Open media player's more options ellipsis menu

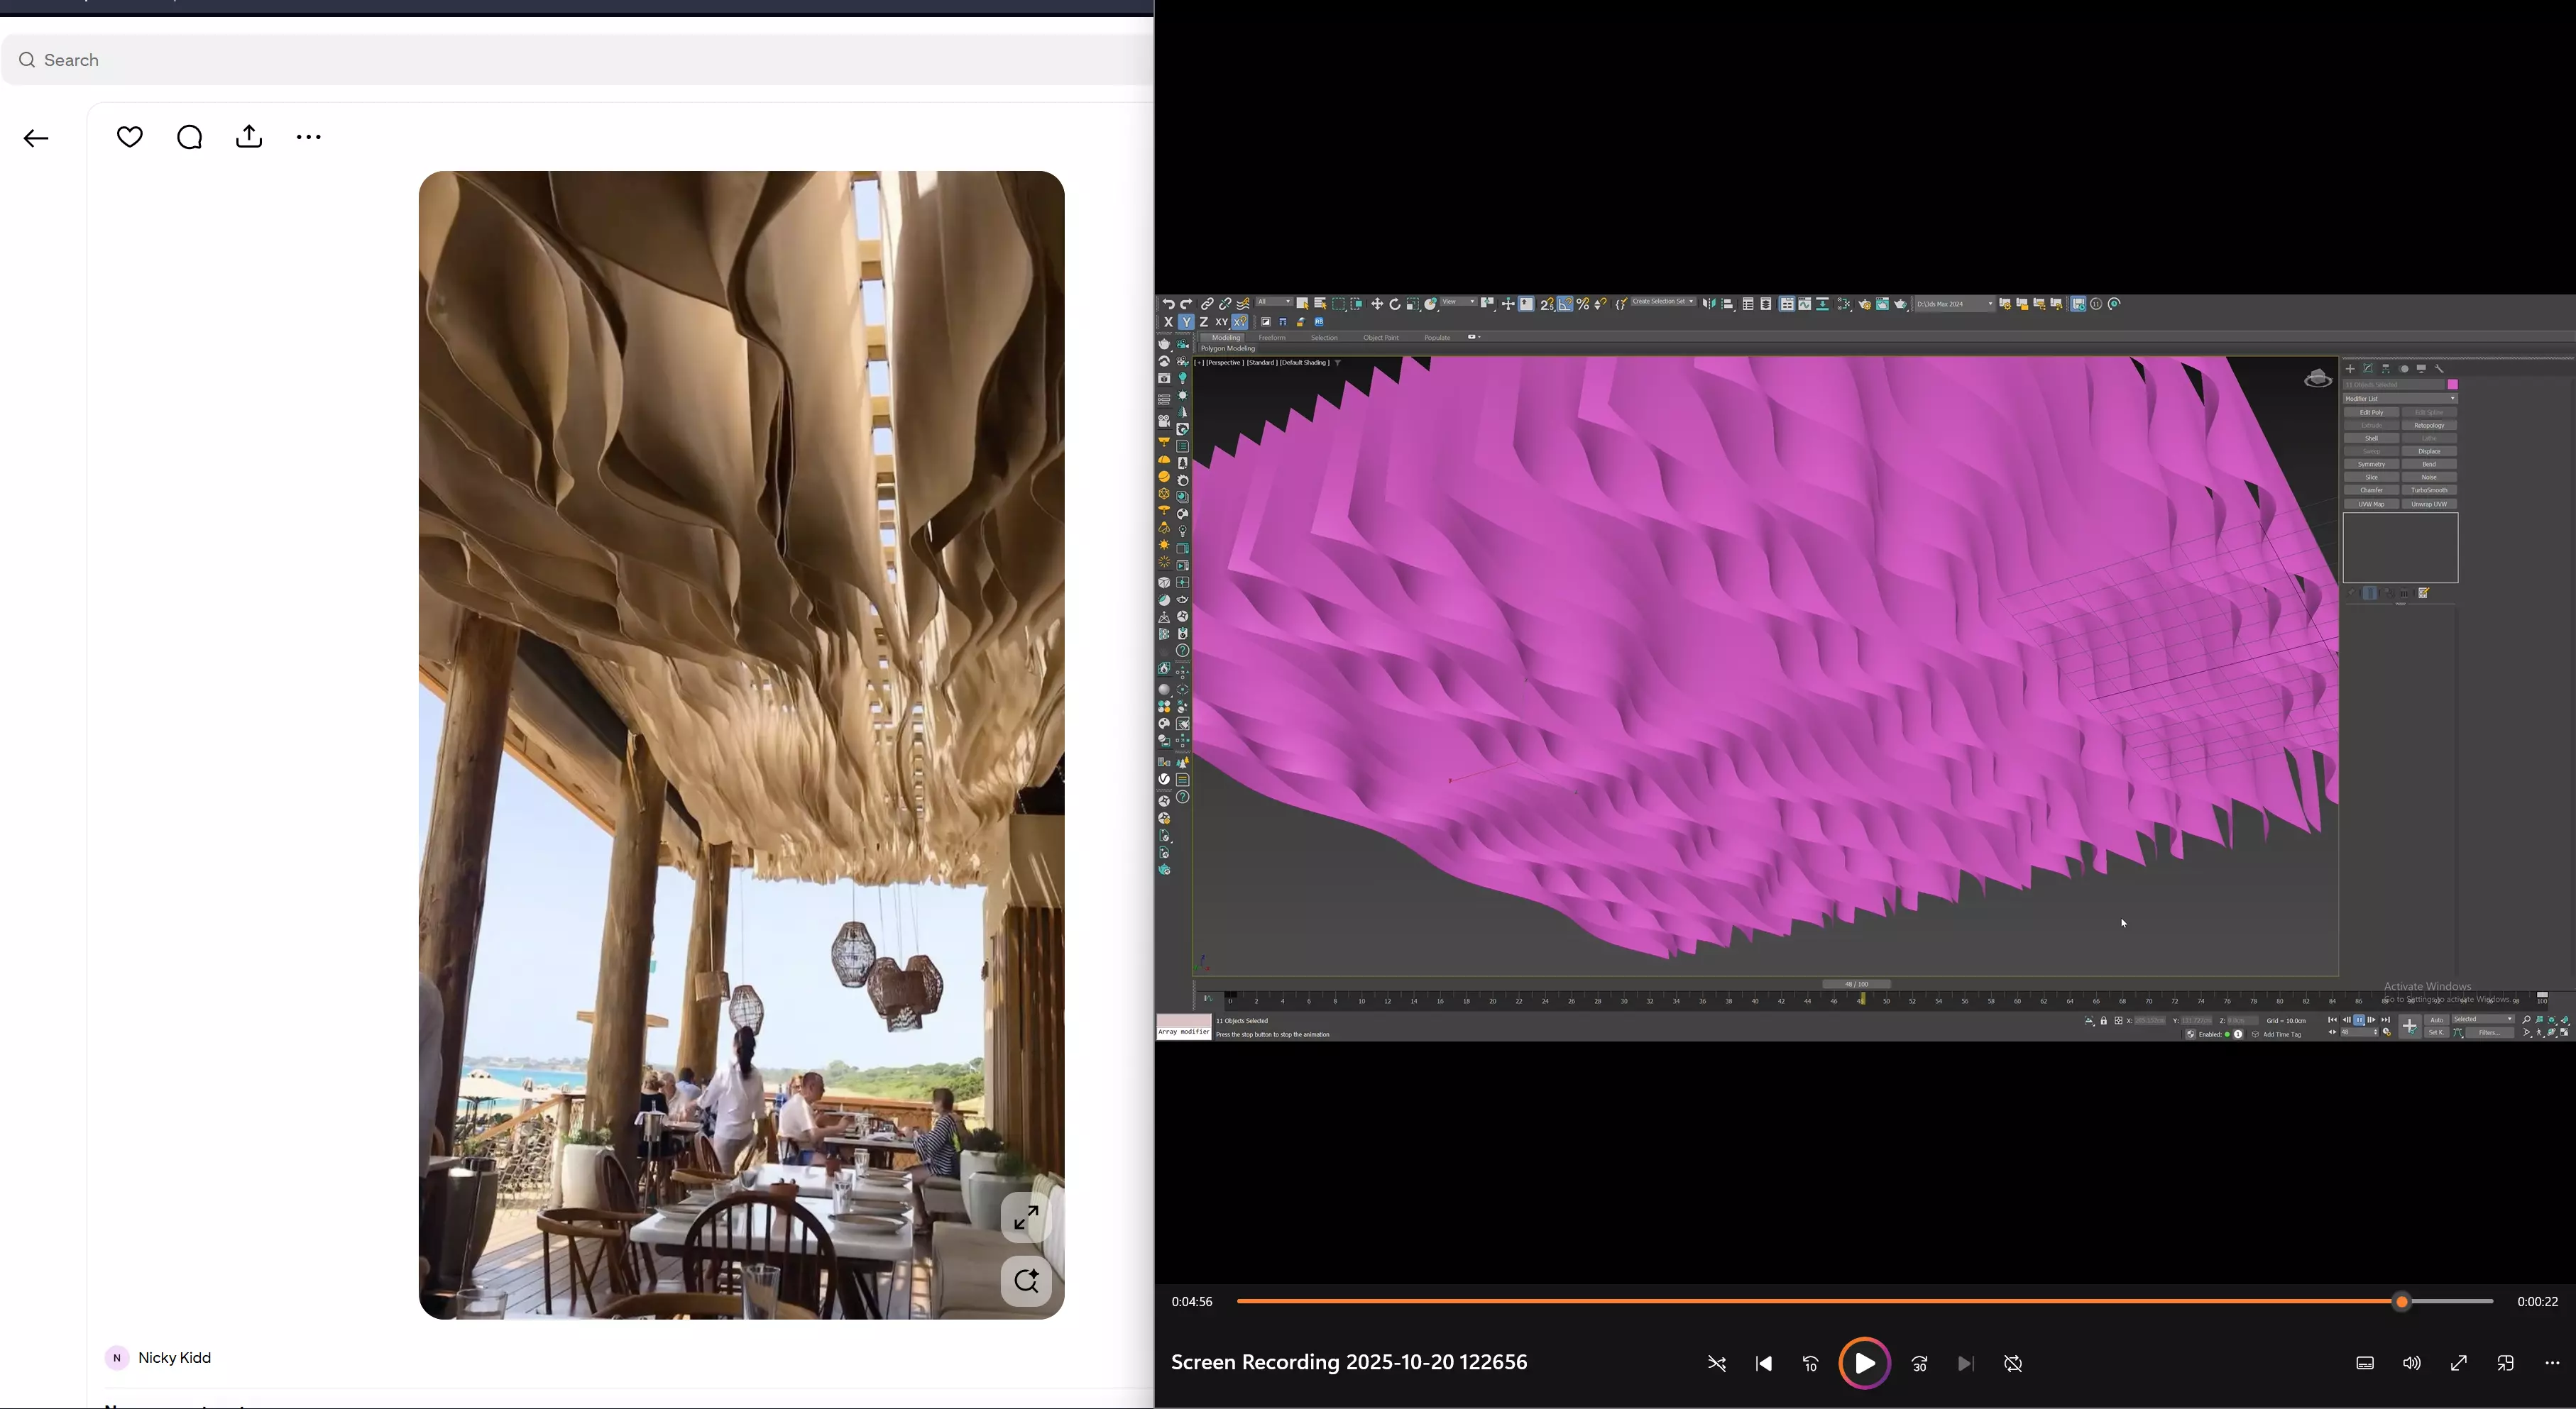click(x=2551, y=1364)
